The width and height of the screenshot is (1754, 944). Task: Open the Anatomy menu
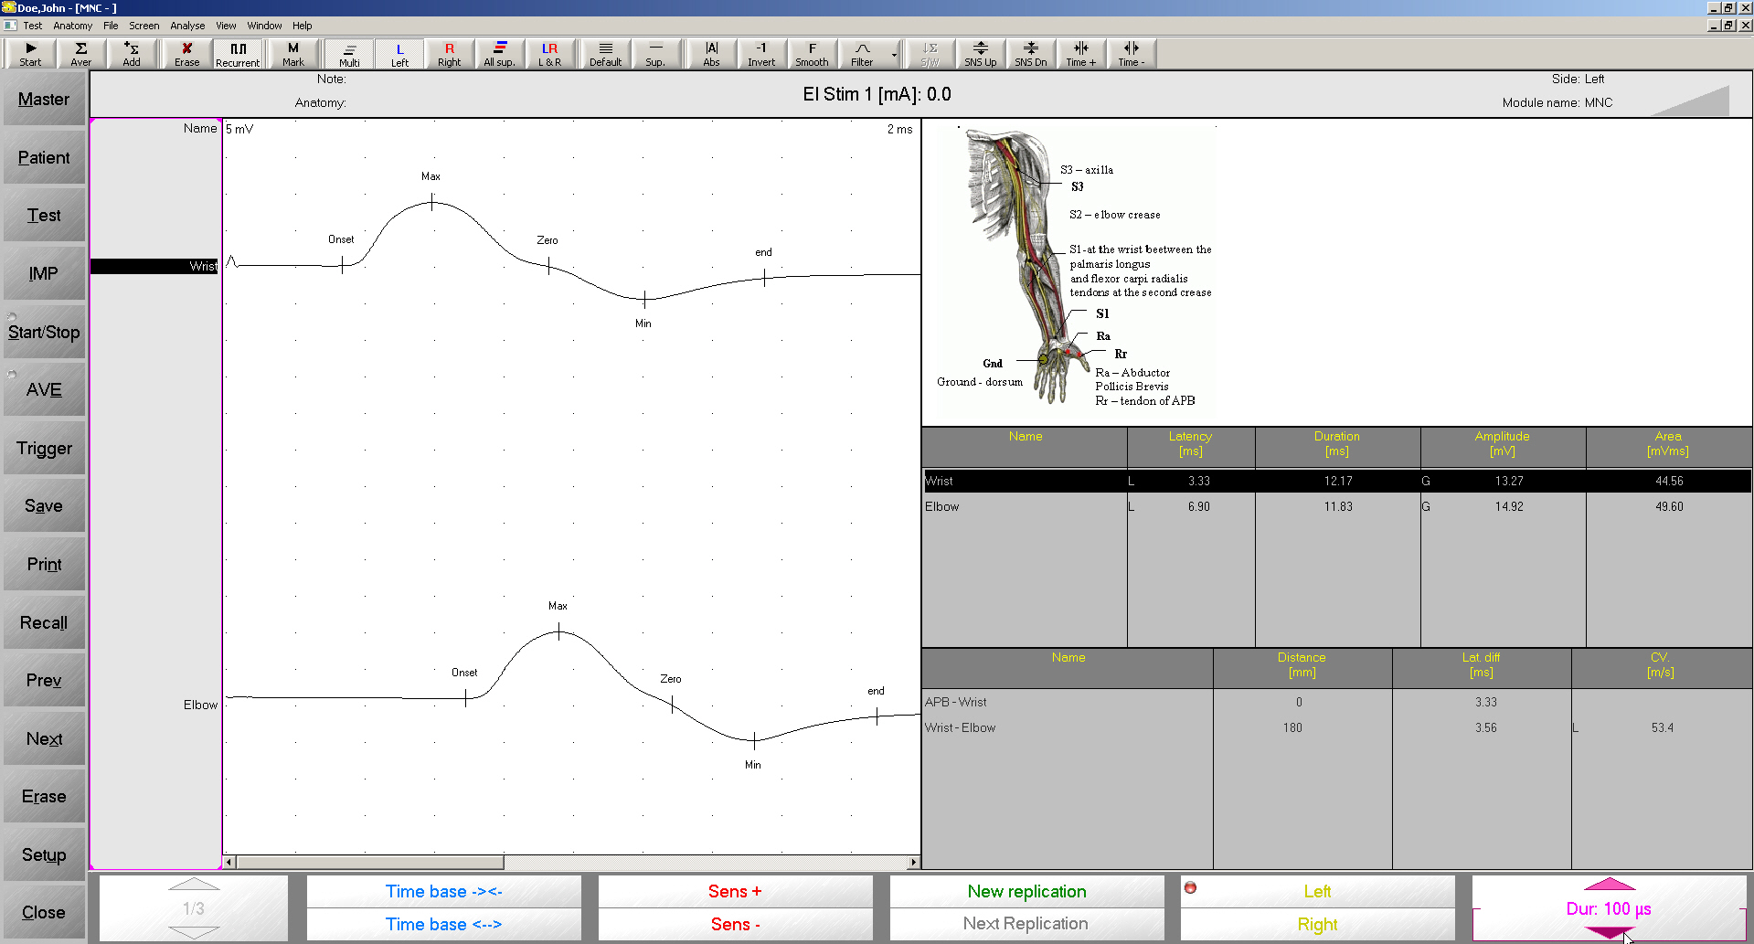tap(72, 26)
